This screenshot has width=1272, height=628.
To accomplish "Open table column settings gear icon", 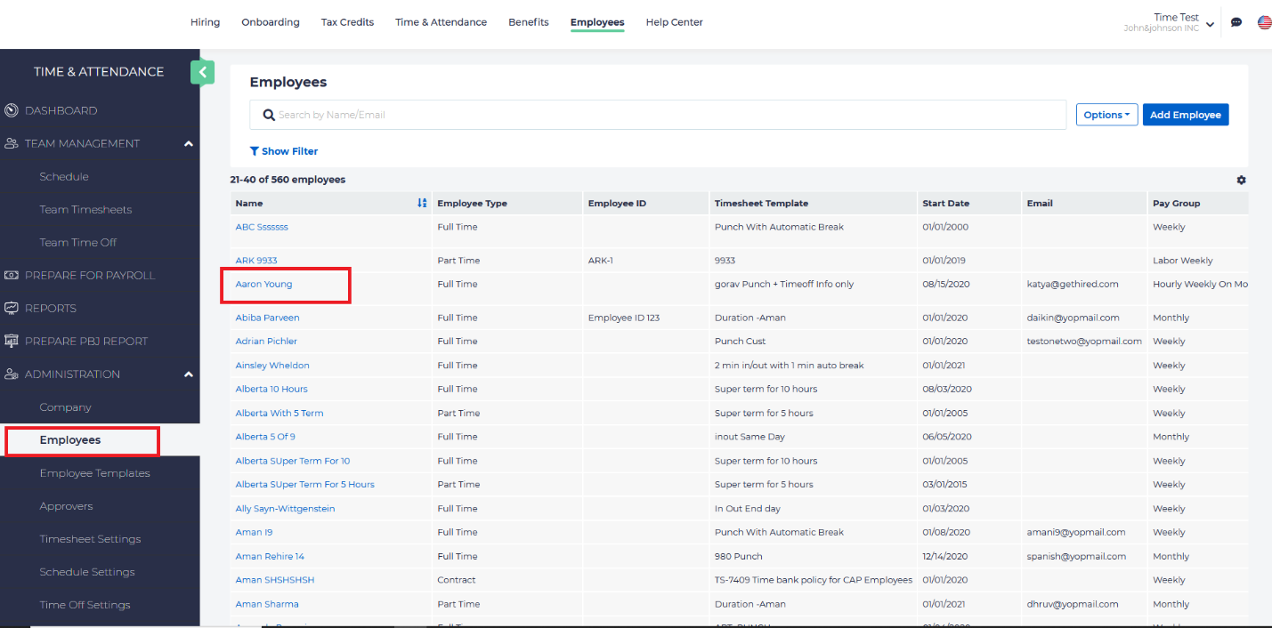I will pyautogui.click(x=1241, y=180).
